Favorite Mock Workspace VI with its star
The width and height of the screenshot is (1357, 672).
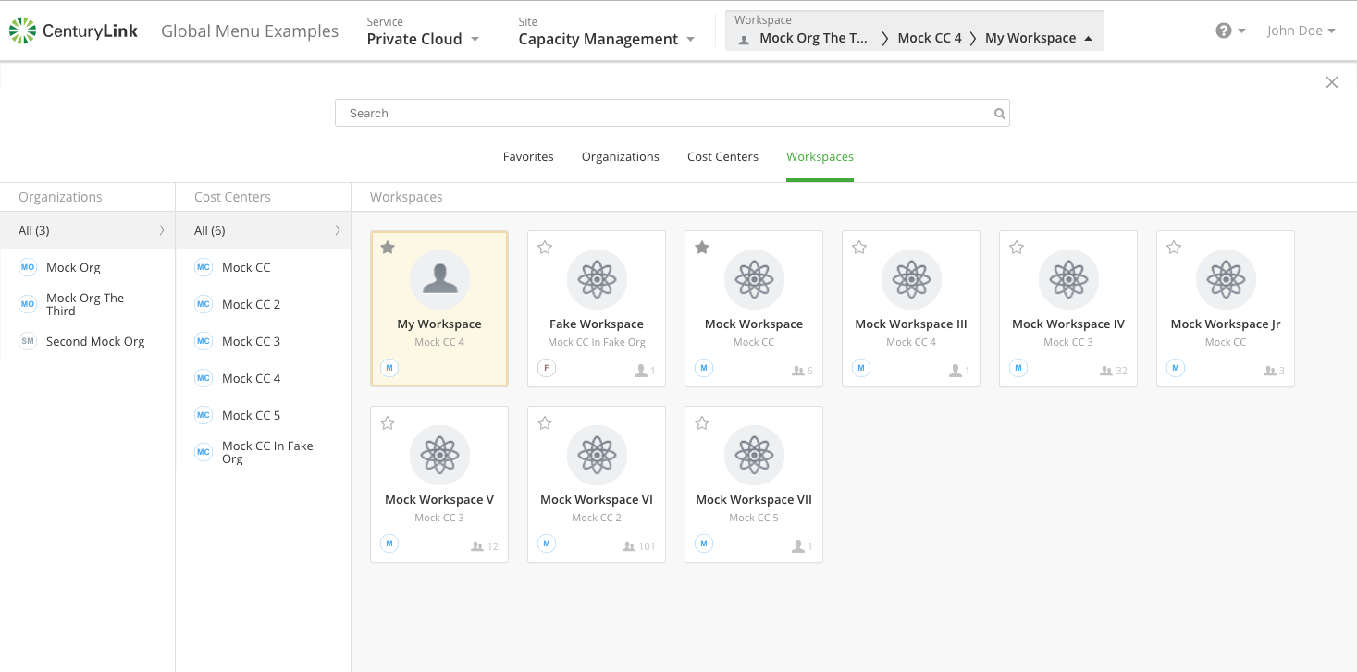(x=545, y=423)
